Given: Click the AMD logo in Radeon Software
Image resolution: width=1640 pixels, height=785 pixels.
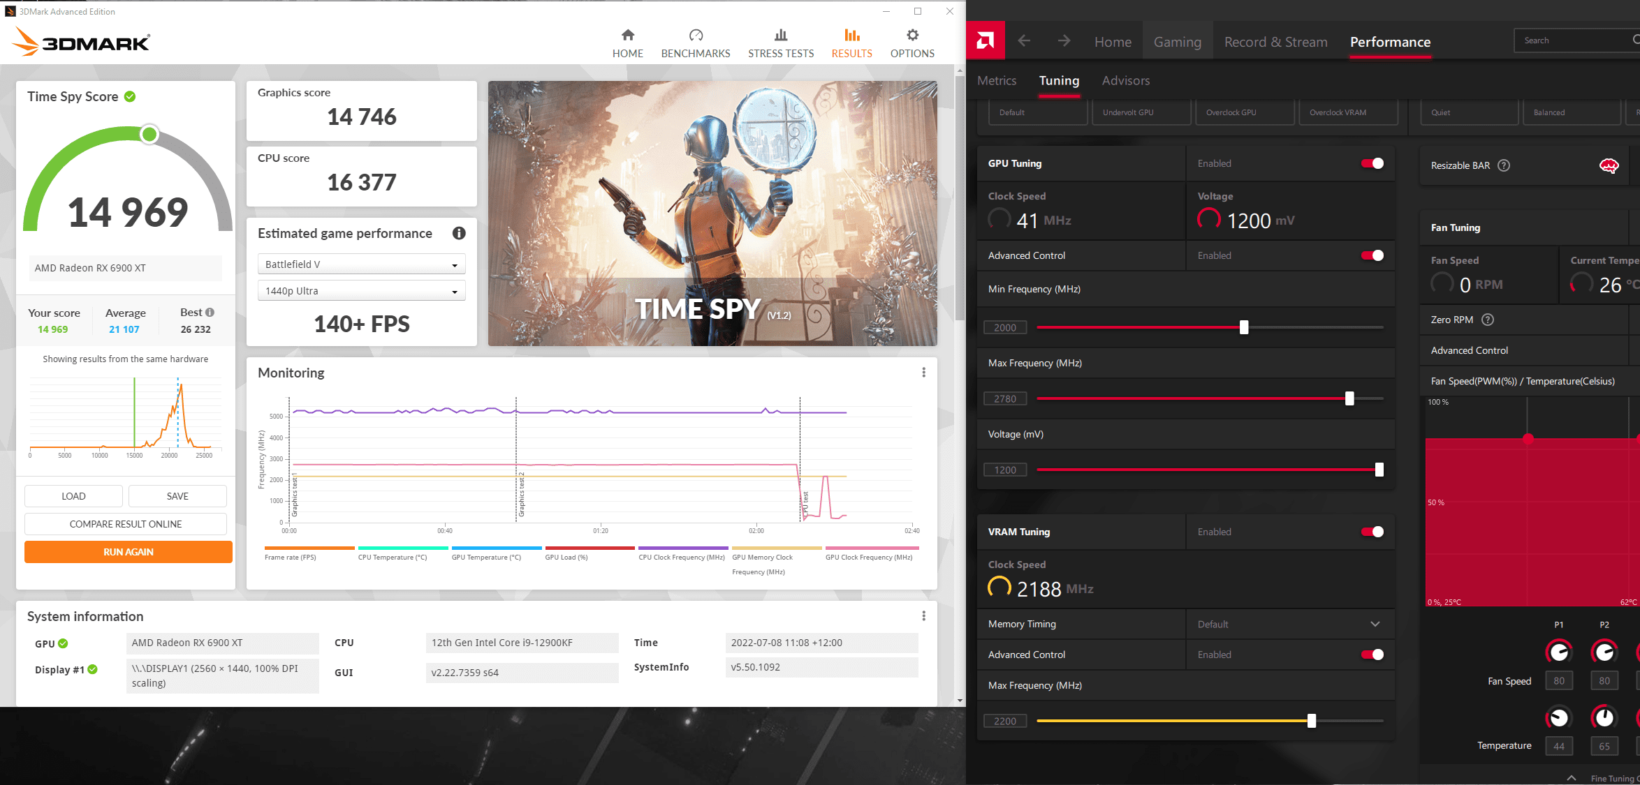Looking at the screenshot, I should (x=986, y=40).
